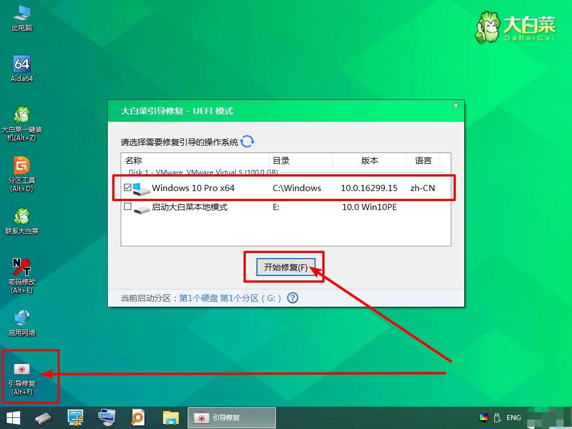Open Aida64 from the desktop

click(x=21, y=64)
